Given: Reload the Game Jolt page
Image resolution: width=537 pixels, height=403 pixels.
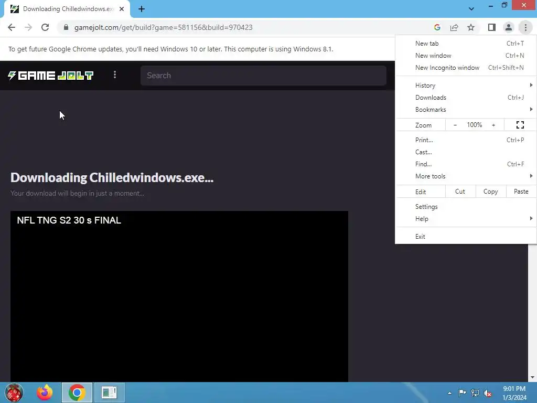Looking at the screenshot, I should pos(45,27).
